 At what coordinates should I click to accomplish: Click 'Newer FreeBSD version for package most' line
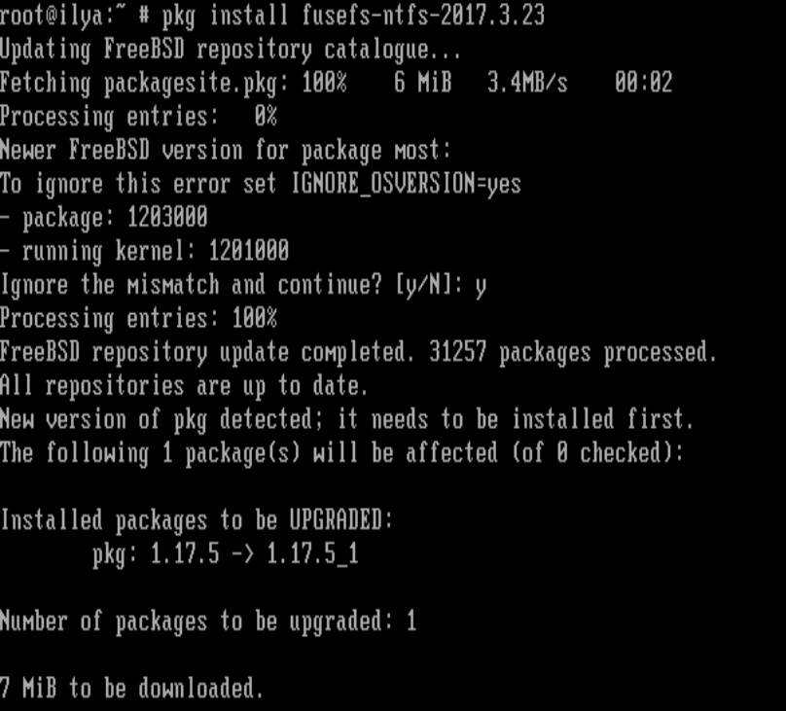(226, 151)
